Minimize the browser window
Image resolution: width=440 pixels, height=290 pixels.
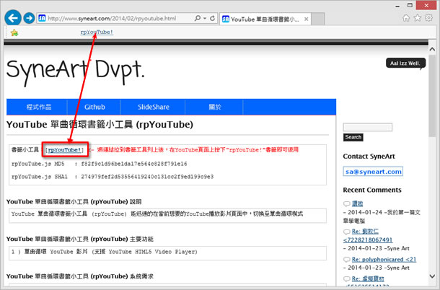[x=397, y=6]
